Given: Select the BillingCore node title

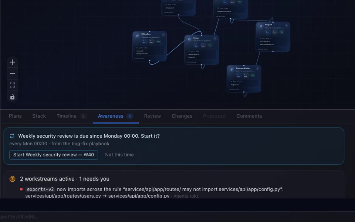Looking at the screenshot, I should [146, 34].
